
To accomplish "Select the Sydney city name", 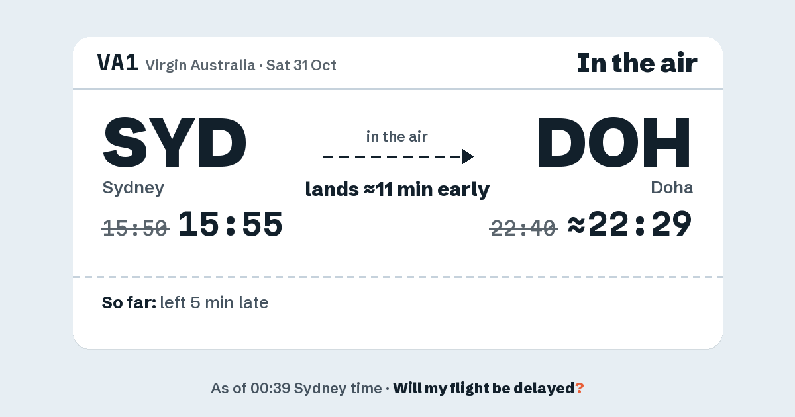I will point(133,188).
